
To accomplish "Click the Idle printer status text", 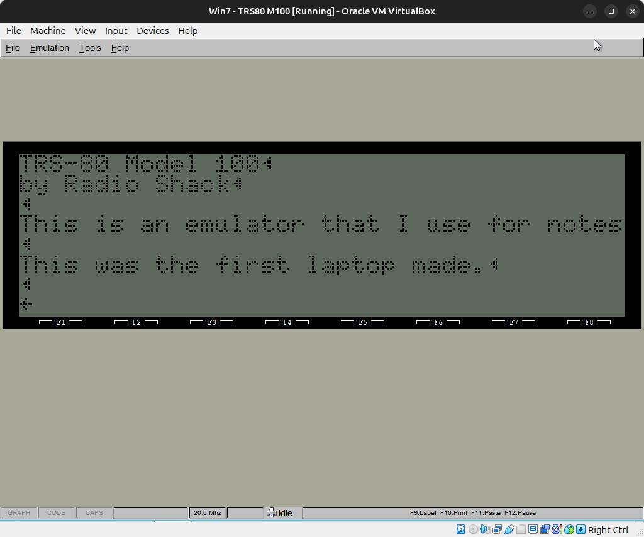I will pos(286,513).
